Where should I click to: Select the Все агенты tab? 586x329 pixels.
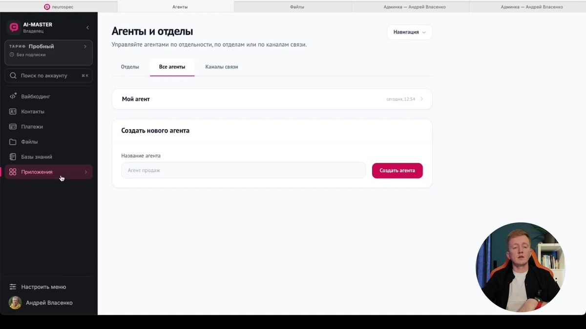pos(172,67)
